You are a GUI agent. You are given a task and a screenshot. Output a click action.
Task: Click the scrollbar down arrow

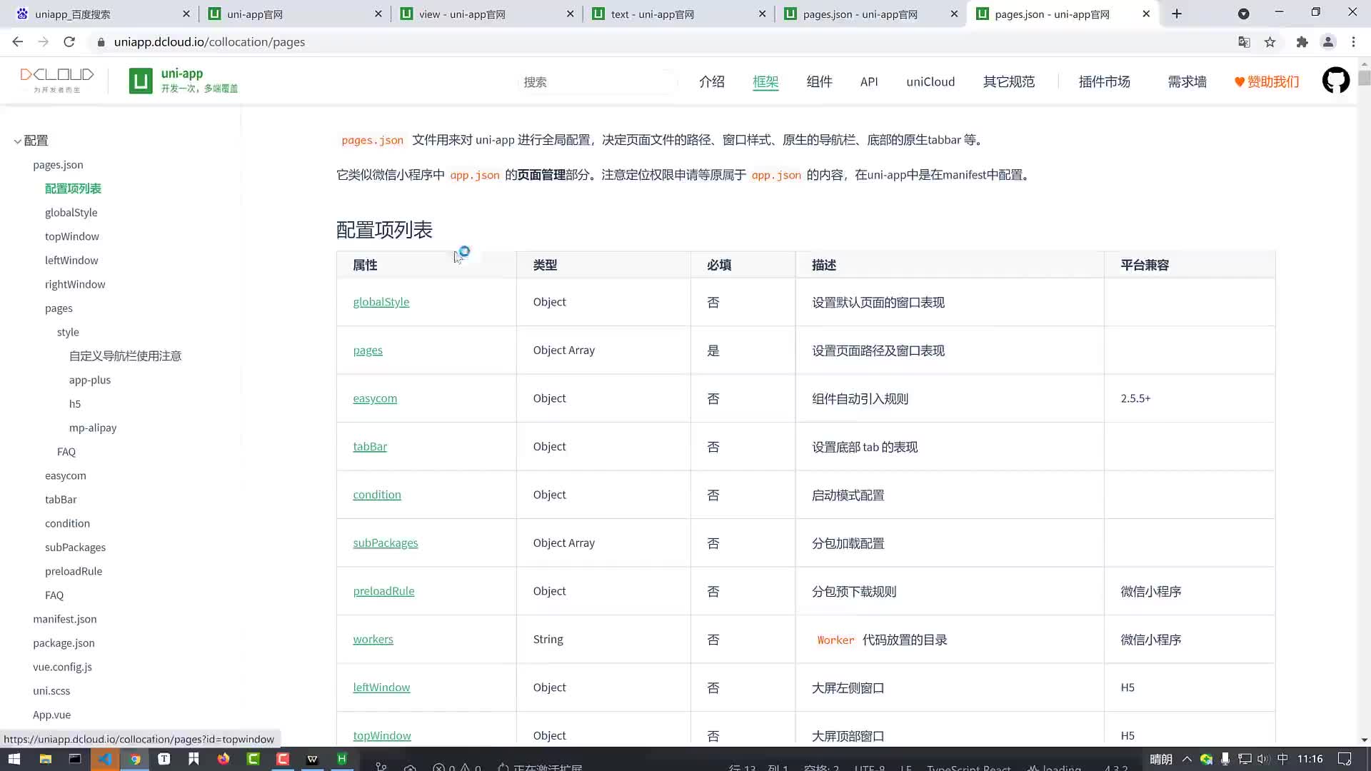pyautogui.click(x=1364, y=740)
